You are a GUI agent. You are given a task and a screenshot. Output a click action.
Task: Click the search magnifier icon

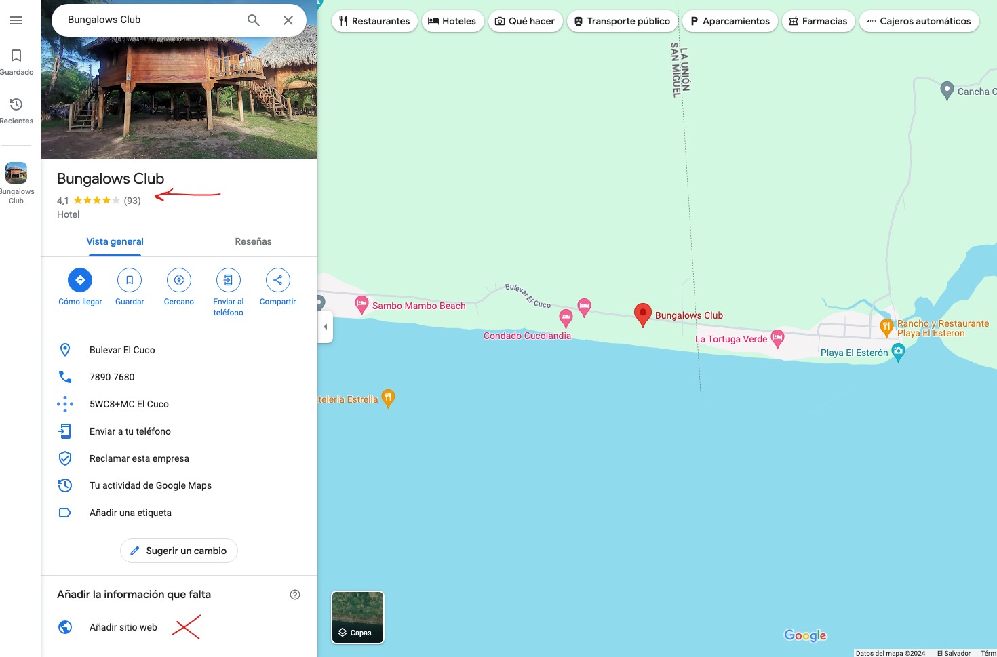254,20
